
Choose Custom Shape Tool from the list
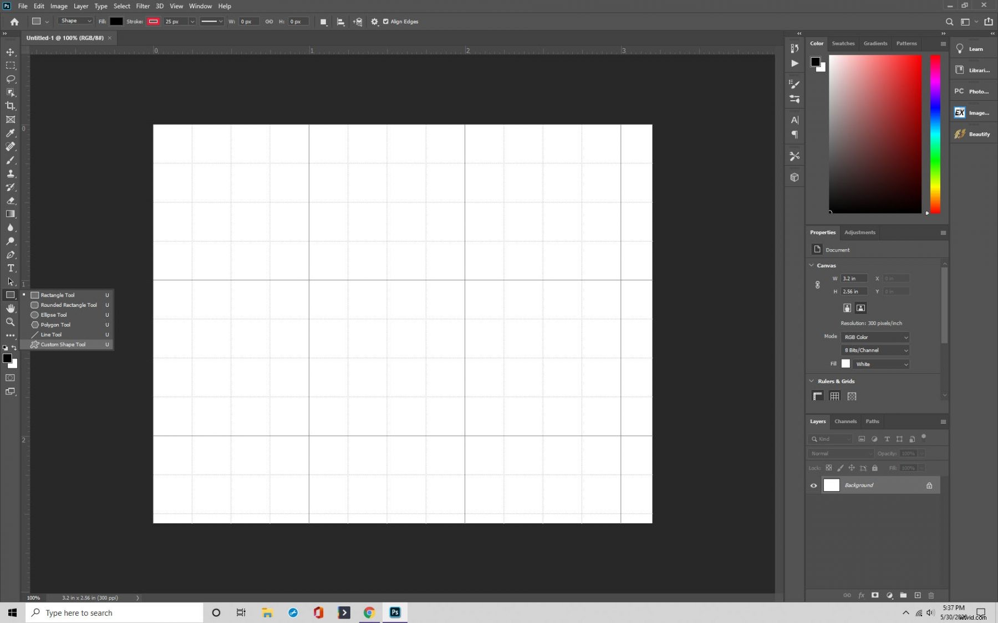63,344
